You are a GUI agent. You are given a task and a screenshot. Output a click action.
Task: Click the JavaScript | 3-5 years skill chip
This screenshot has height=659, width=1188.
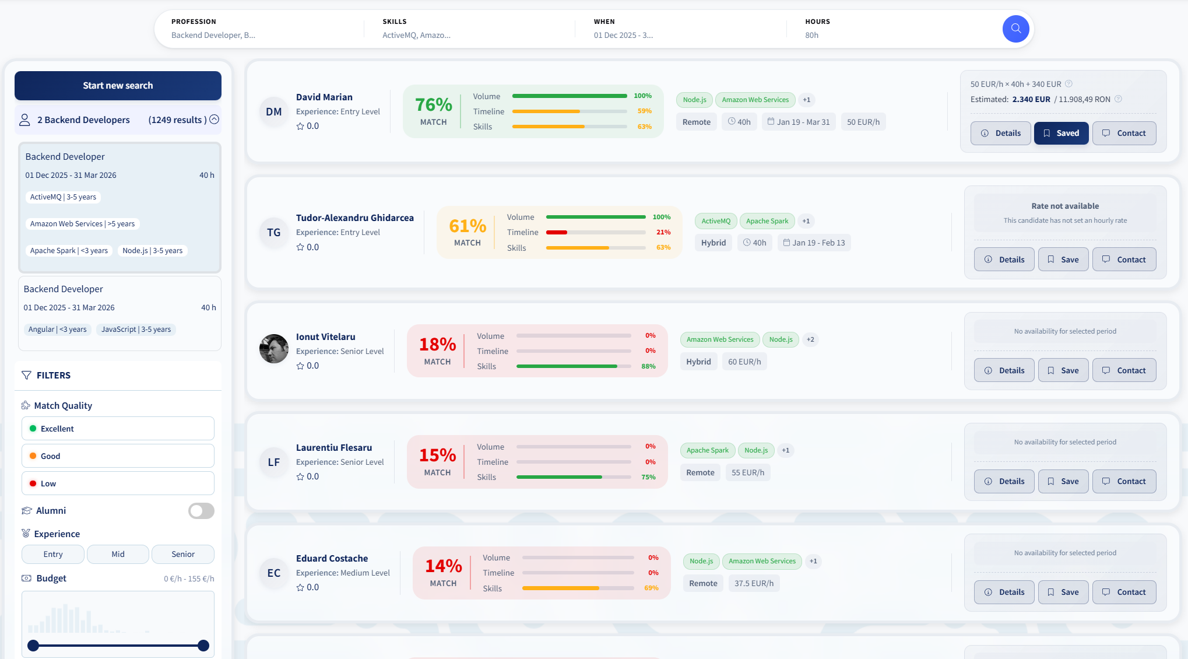click(136, 329)
